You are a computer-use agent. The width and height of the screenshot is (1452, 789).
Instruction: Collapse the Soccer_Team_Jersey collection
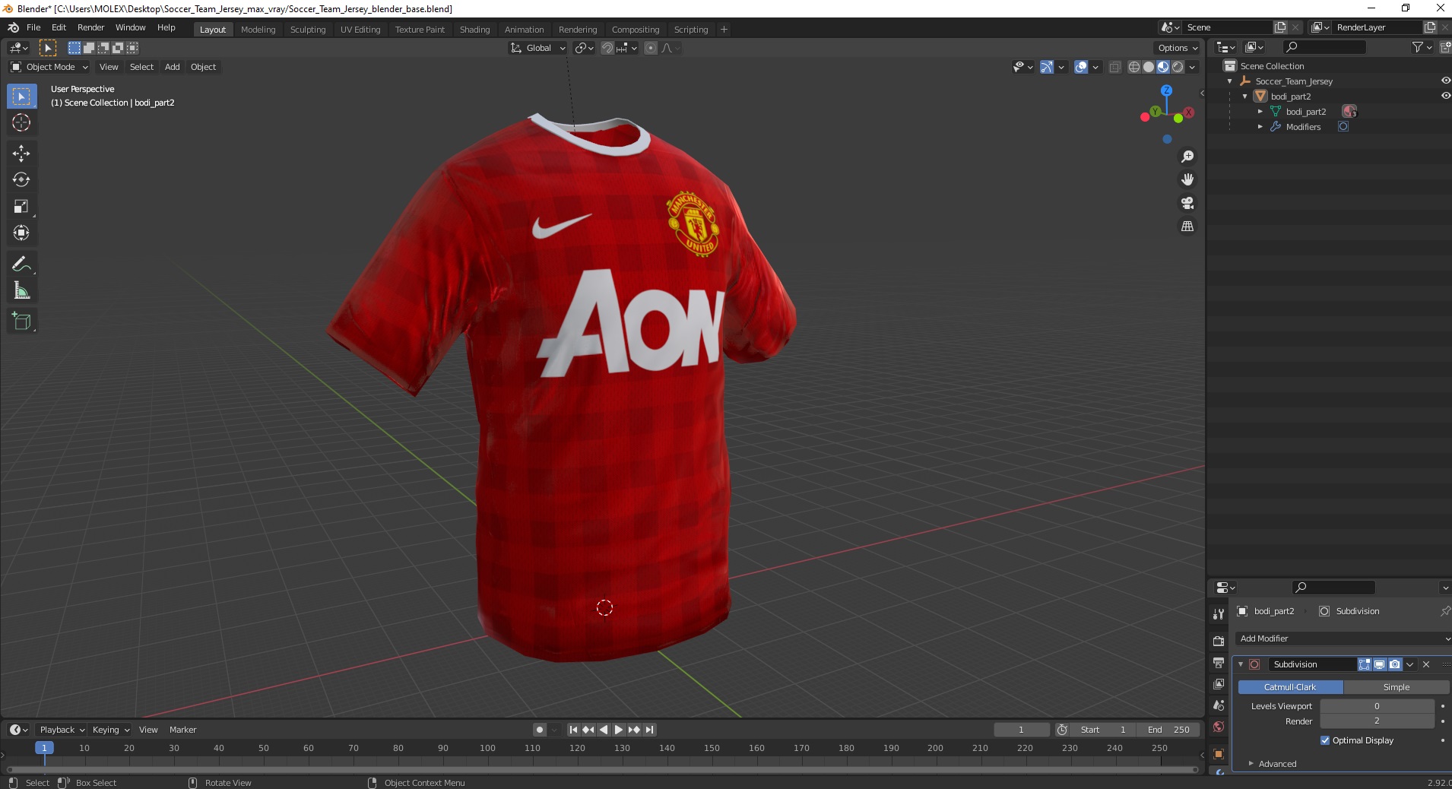point(1230,81)
